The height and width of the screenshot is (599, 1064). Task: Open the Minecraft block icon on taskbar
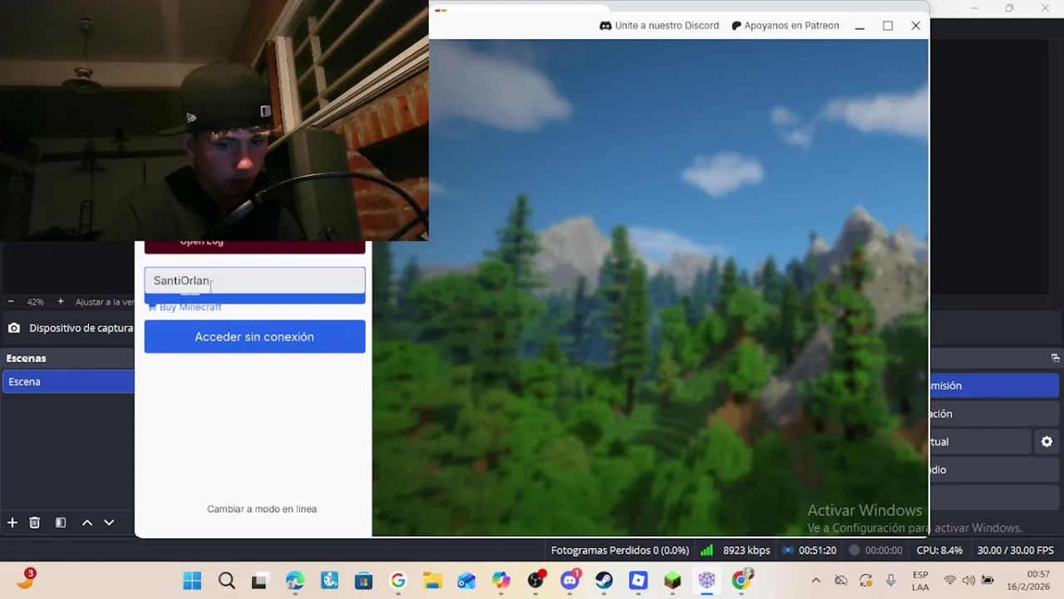(x=672, y=581)
